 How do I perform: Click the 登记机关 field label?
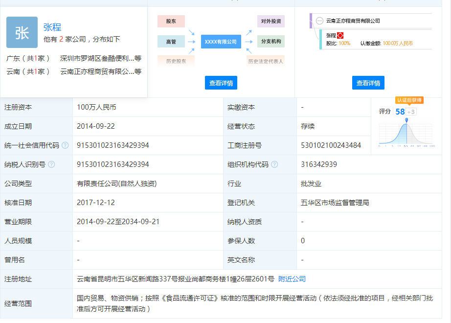tap(241, 203)
